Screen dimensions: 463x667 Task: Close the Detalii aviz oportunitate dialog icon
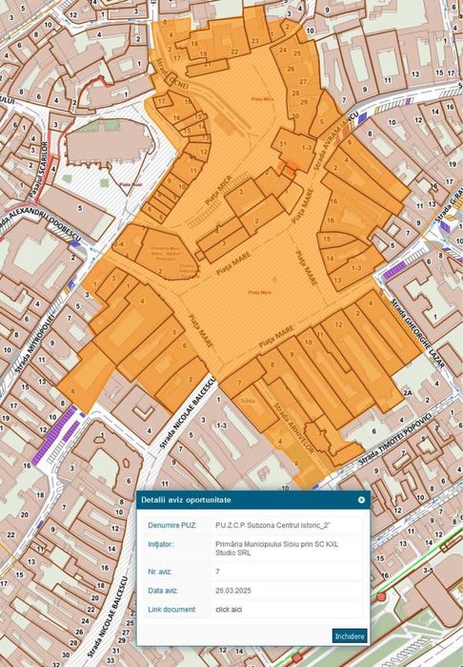(361, 500)
